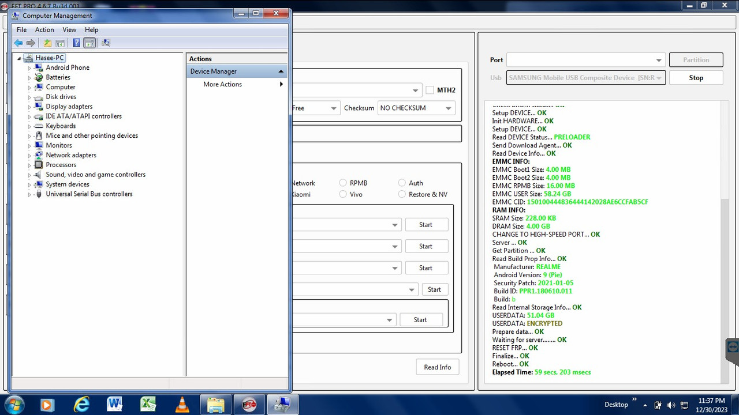739x415 pixels.
Task: Enable the MTH2 checkbox
Action: coord(430,90)
